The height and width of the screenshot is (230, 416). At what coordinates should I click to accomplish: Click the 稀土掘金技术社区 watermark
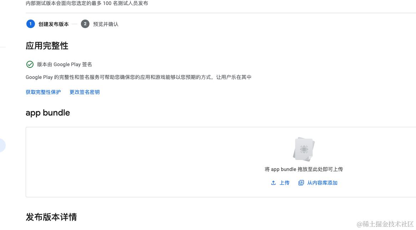(385, 224)
